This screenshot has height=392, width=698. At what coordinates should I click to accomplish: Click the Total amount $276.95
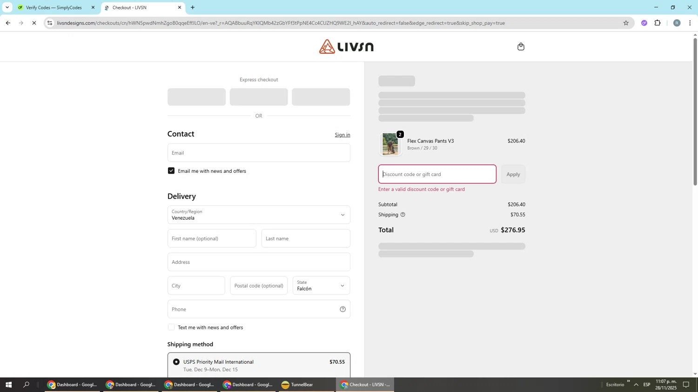pyautogui.click(x=513, y=230)
